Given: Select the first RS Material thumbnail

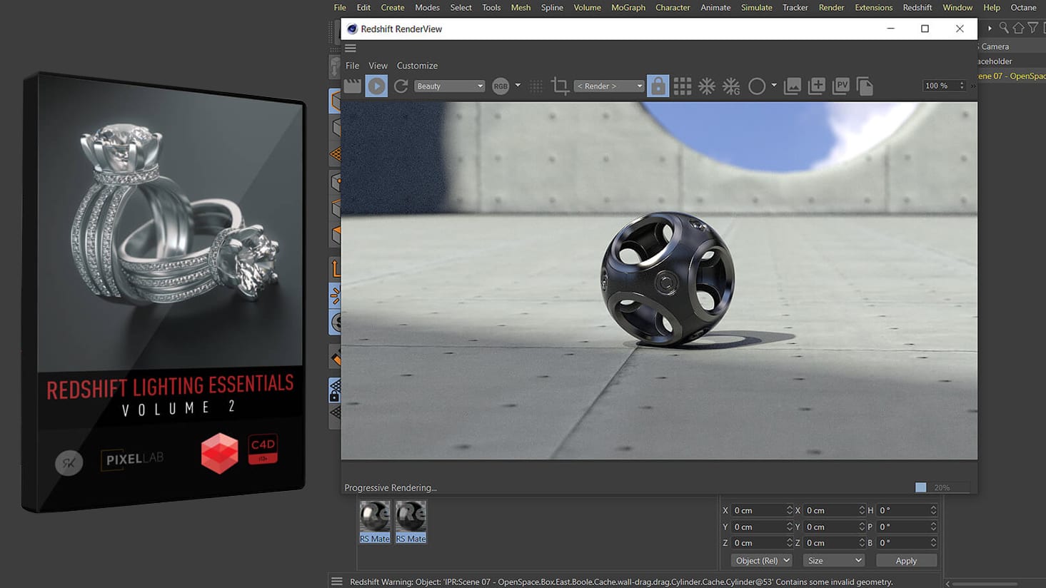Looking at the screenshot, I should [375, 522].
